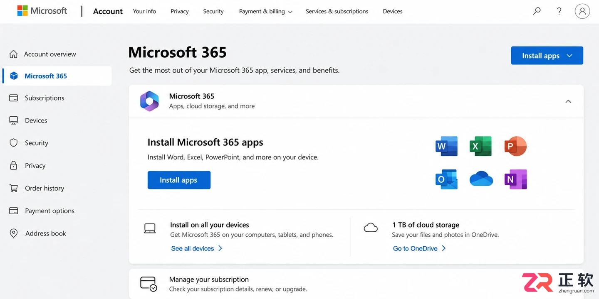The image size is (599, 299).
Task: Select Subscriptions in the sidebar
Action: pos(45,98)
